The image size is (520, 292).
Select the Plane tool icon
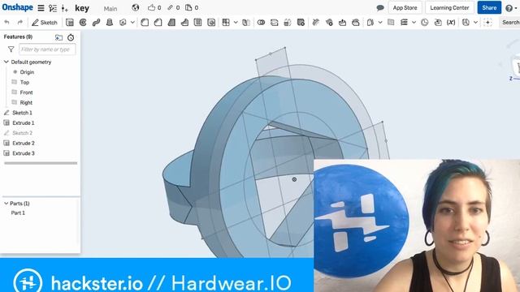391,23
